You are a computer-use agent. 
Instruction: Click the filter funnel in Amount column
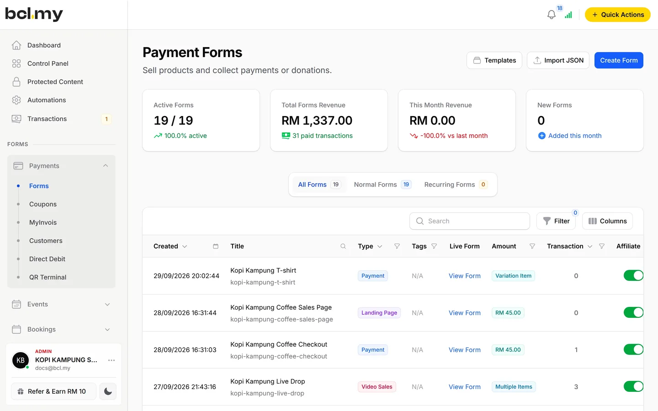[x=532, y=246]
